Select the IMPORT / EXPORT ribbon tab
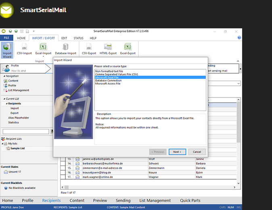 (x=43, y=38)
